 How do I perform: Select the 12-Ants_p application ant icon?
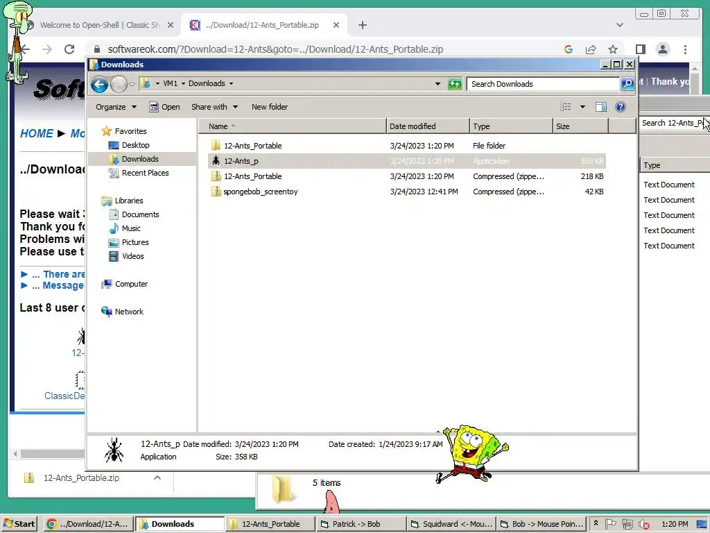coord(216,161)
